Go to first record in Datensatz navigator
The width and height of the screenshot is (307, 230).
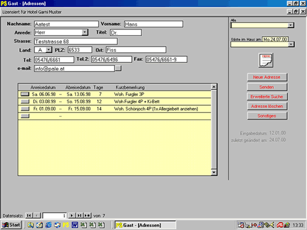(x=29, y=216)
